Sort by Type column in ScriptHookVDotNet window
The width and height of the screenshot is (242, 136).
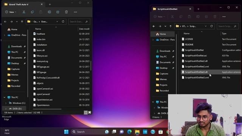coord(224,34)
